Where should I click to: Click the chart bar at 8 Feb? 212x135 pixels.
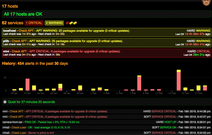pyautogui.click(x=139, y=83)
